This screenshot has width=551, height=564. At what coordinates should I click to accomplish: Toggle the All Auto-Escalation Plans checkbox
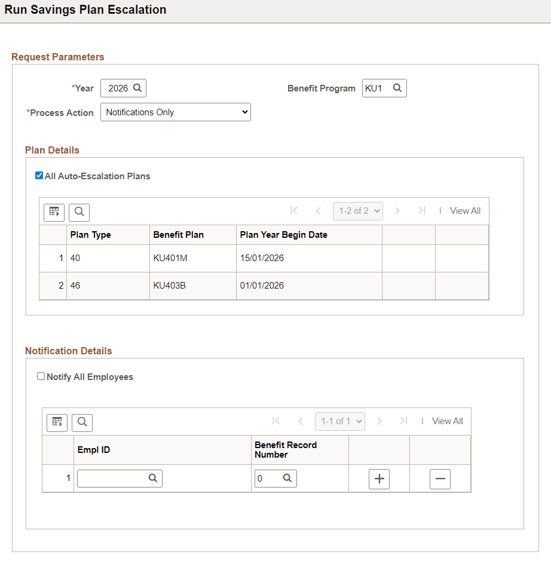click(x=39, y=175)
